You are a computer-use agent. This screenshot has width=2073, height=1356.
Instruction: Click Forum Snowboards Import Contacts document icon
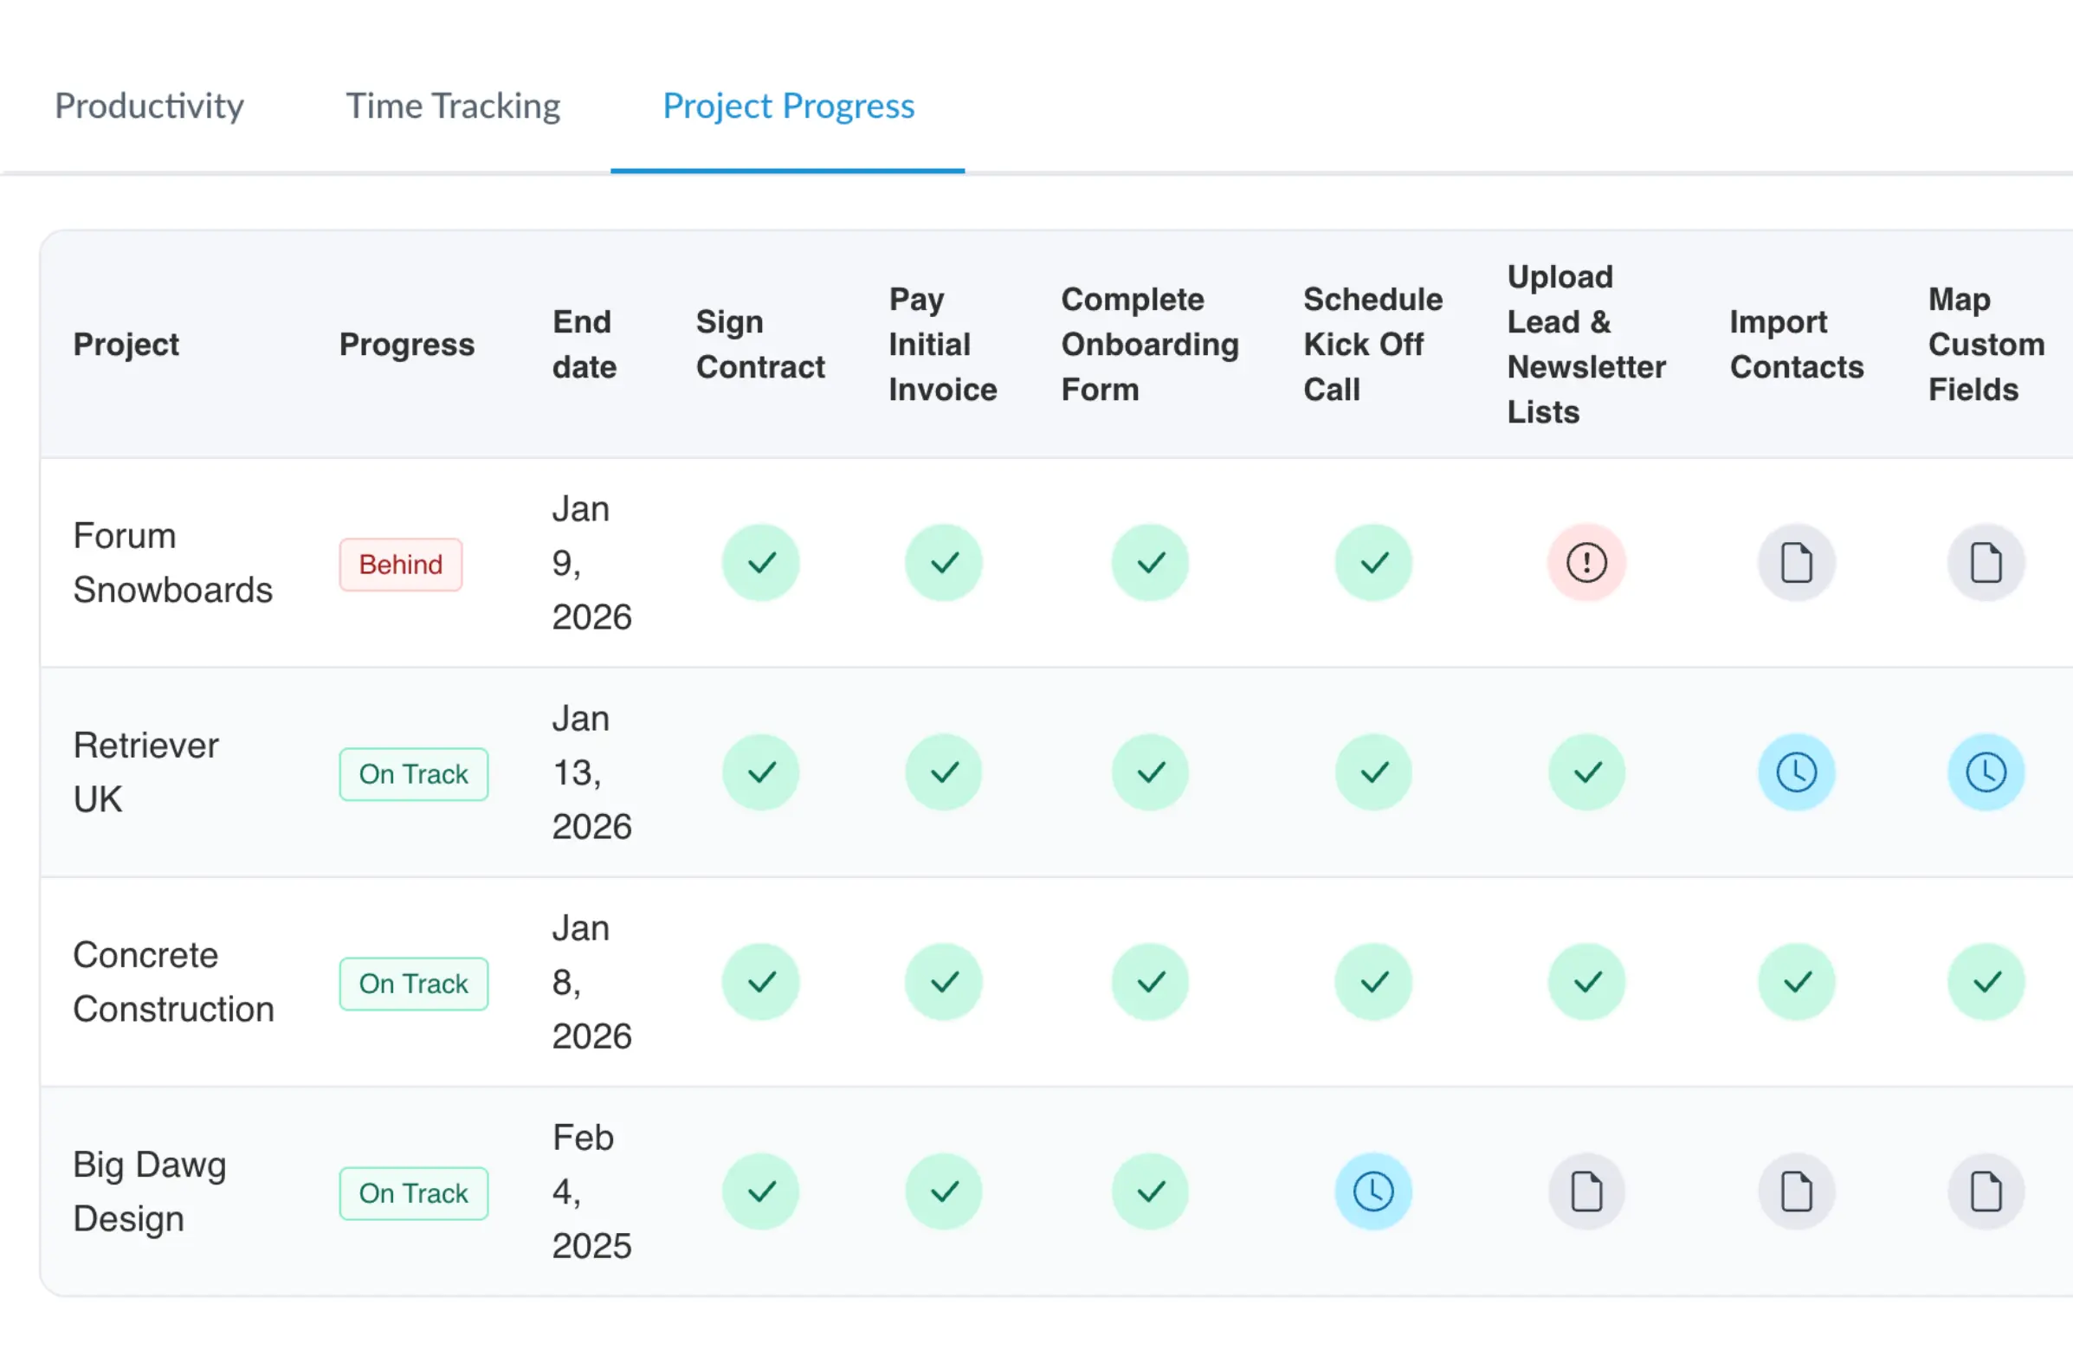(x=1796, y=563)
